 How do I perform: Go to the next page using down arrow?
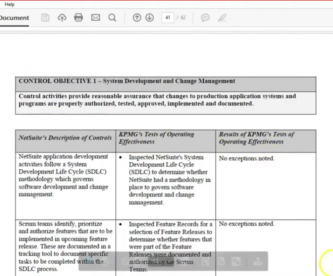[149, 18]
